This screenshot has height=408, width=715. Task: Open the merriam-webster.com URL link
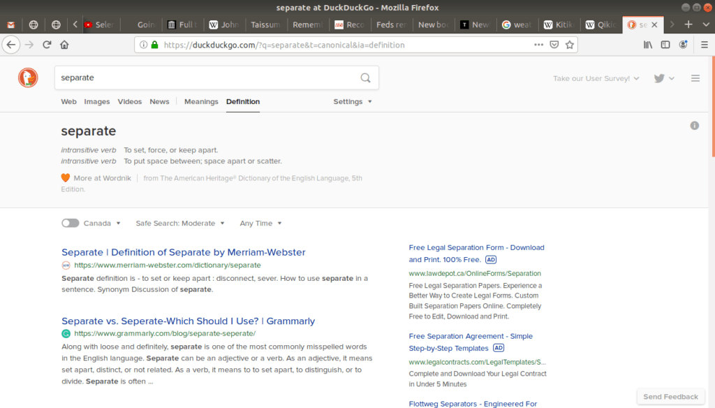[168, 265]
